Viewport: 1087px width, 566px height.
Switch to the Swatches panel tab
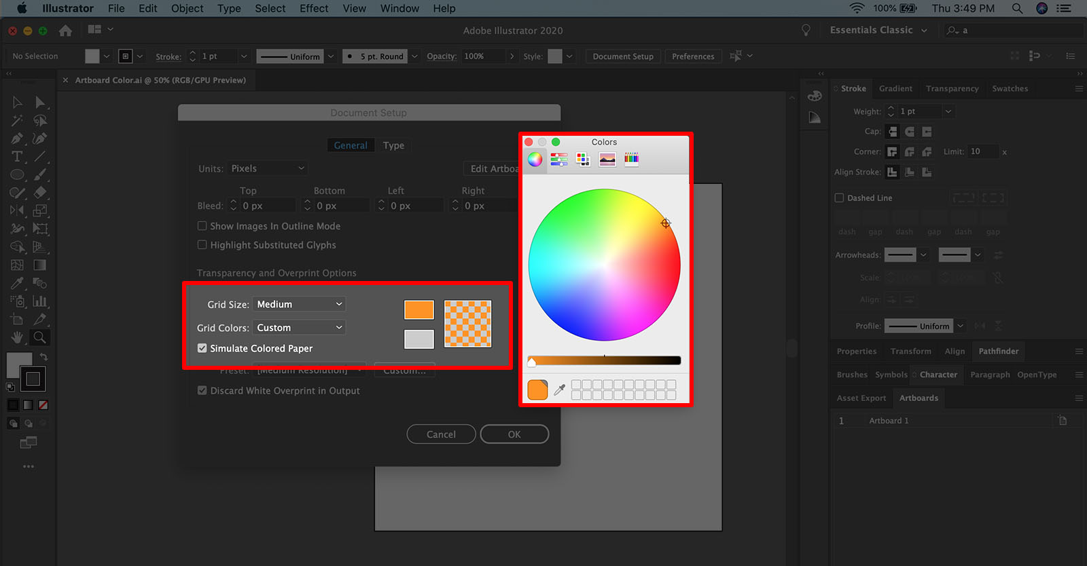pos(1010,89)
